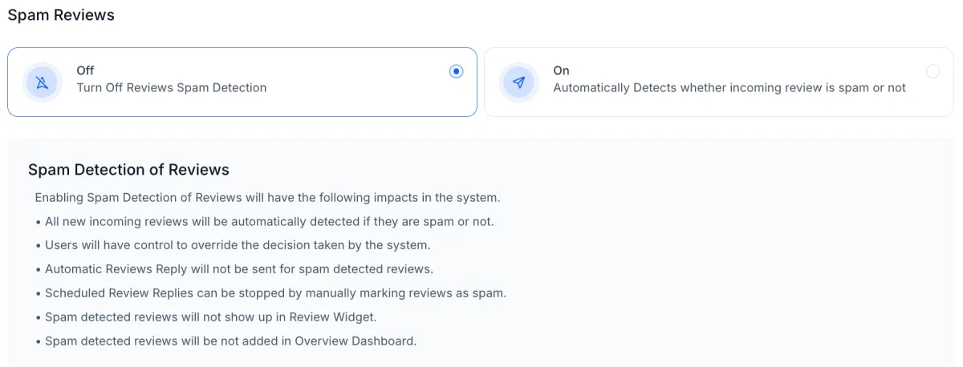
Task: Click the 'Users will have control' bullet
Action: point(233,245)
